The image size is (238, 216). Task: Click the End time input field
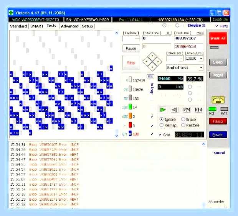click(131, 38)
